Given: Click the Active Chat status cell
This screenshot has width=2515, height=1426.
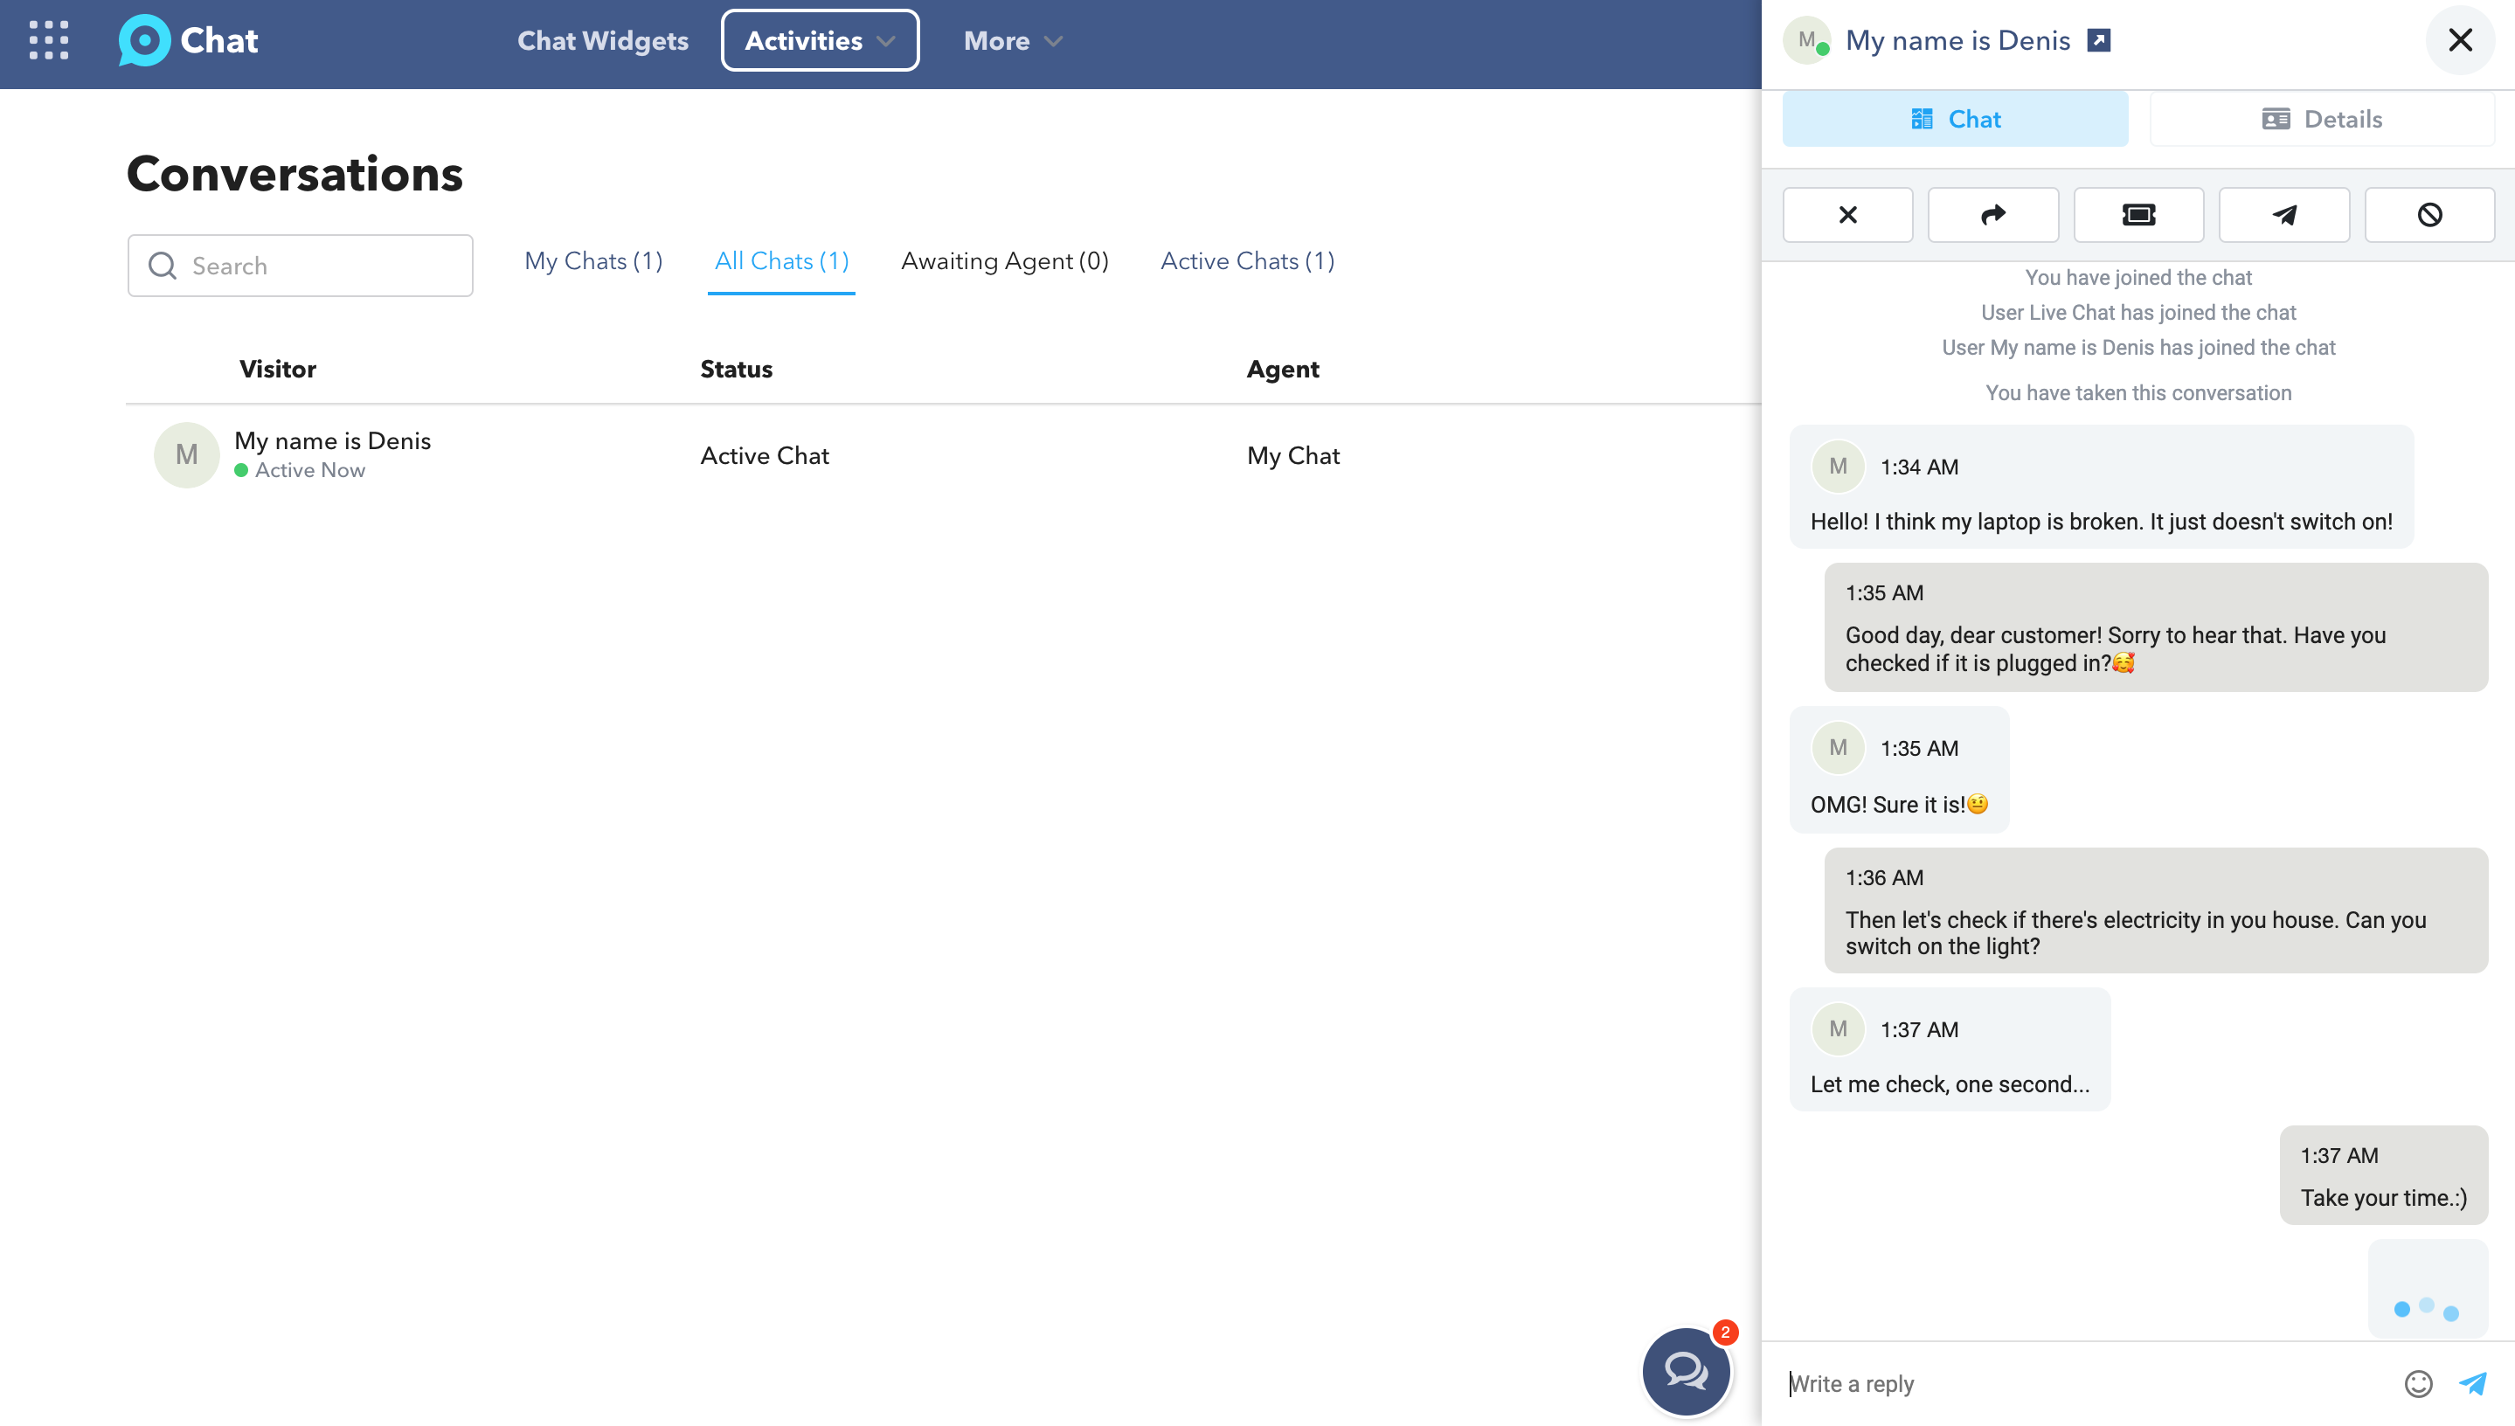Looking at the screenshot, I should [x=764, y=455].
